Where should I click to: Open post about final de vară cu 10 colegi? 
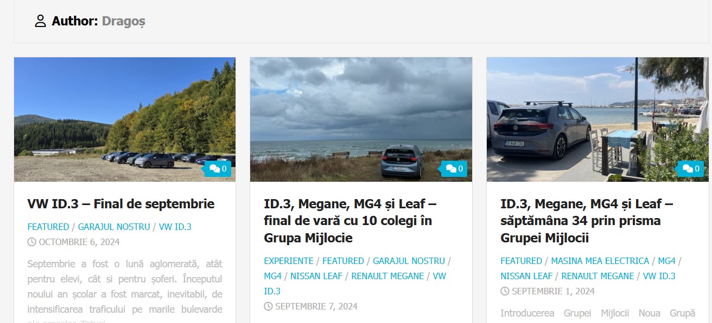tap(351, 221)
